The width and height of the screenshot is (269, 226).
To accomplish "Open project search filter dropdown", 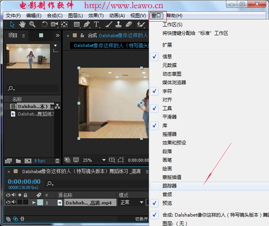I will point(11,88).
